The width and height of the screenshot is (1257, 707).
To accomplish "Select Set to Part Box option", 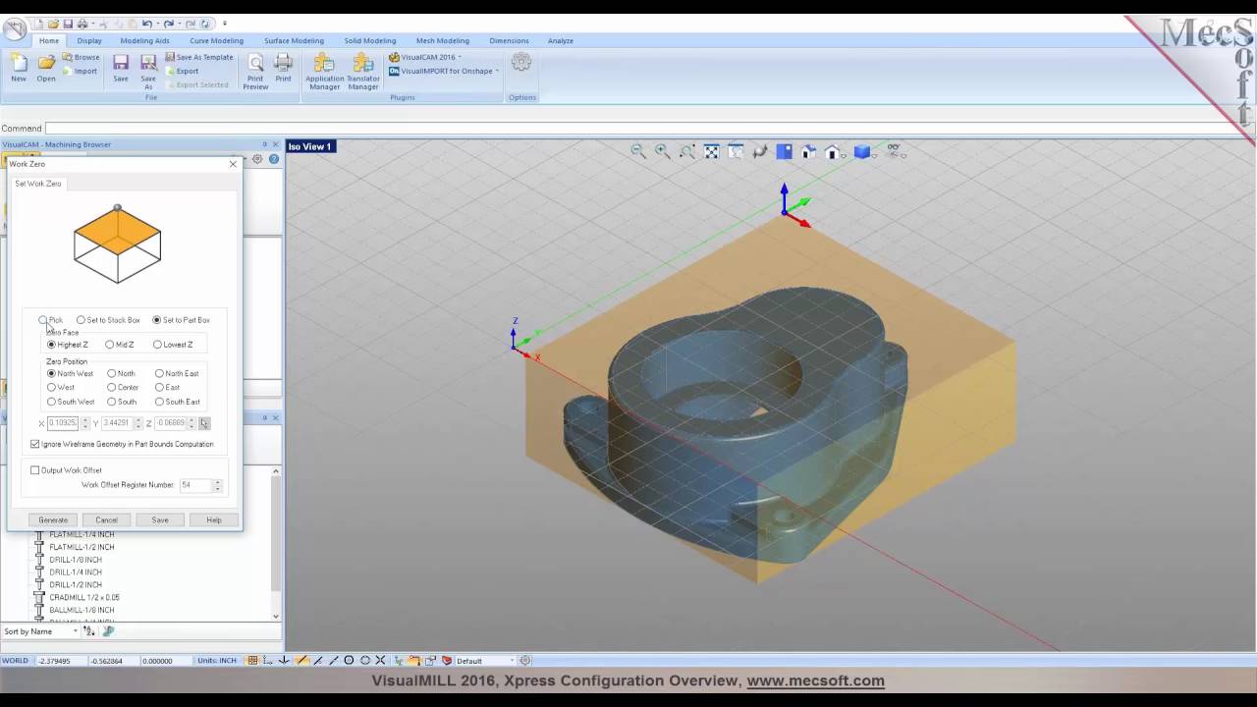I will click(x=157, y=320).
